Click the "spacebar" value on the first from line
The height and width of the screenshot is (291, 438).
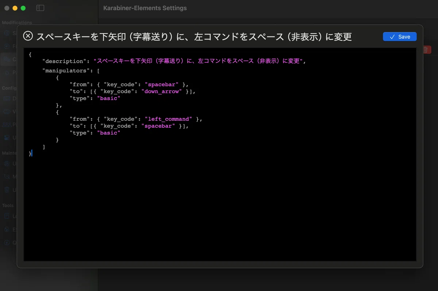click(162, 84)
